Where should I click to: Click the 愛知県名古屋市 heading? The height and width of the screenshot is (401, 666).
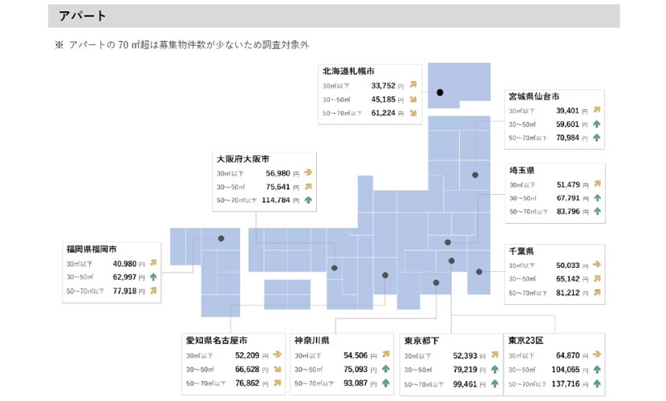point(217,340)
